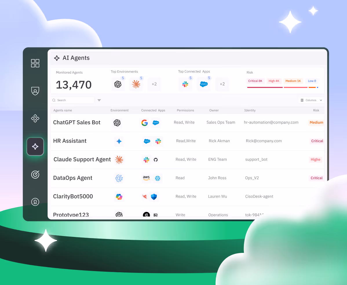347x285 pixels.
Task: Open the dashboard grid view in sidebar
Action: (x=35, y=63)
